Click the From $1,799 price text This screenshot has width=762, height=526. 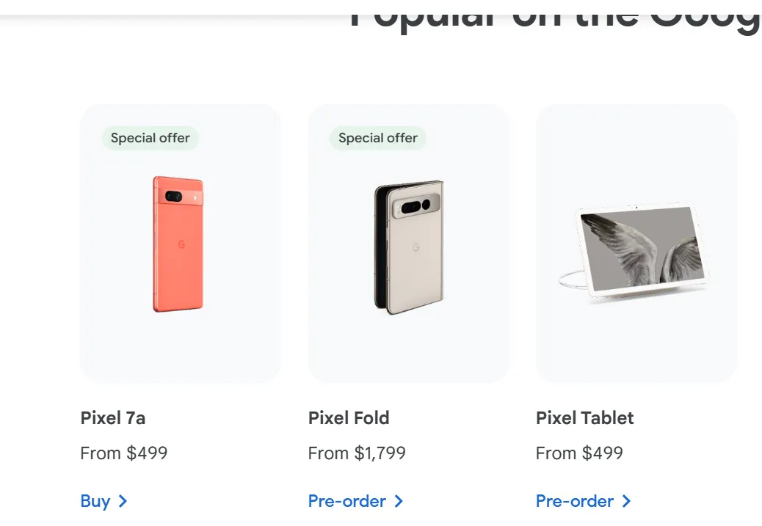[357, 453]
